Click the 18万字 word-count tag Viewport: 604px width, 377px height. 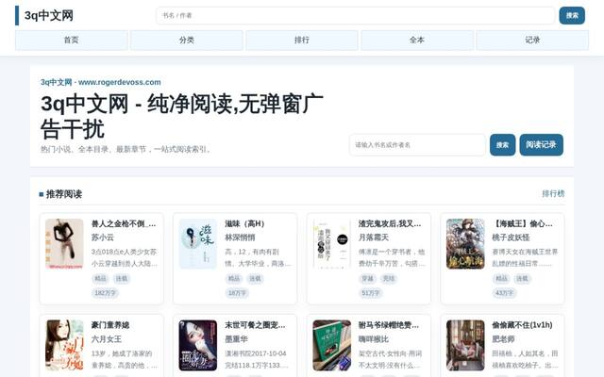coord(237,293)
